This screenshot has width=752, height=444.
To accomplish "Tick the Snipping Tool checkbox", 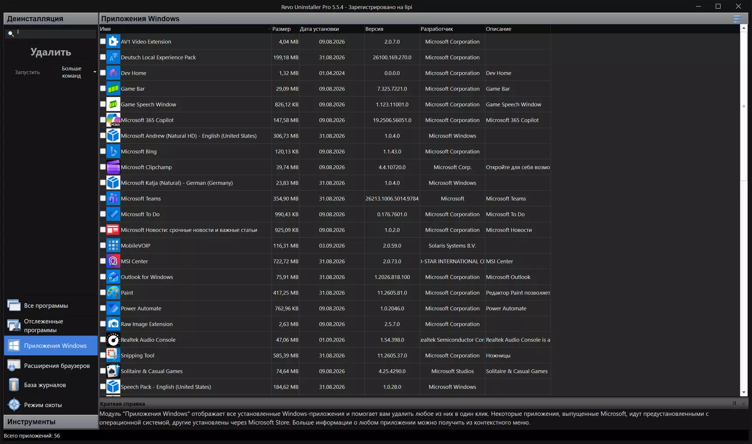I will point(103,355).
